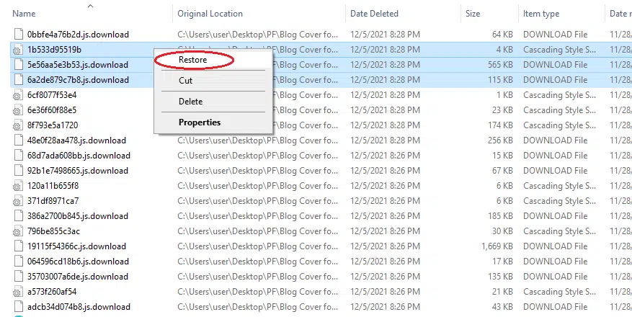This screenshot has width=632, height=317.
Task: Click the 6cf8077f53e4 stylesheet file icon
Action: tap(19, 95)
